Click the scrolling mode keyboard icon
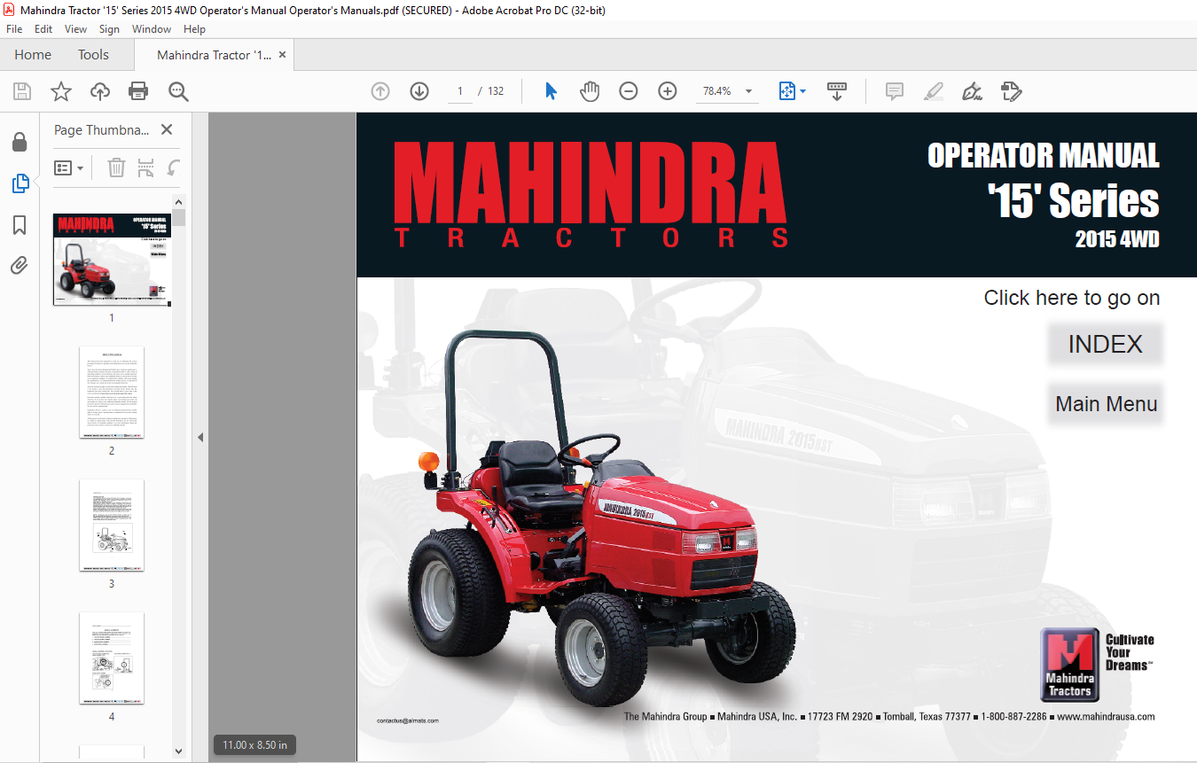Image resolution: width=1197 pixels, height=763 pixels. [x=837, y=91]
